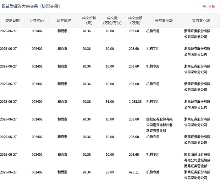
Task: Click 10.00 volume in the 国泰海通 seller row
Action: pyautogui.click(x=110, y=155)
